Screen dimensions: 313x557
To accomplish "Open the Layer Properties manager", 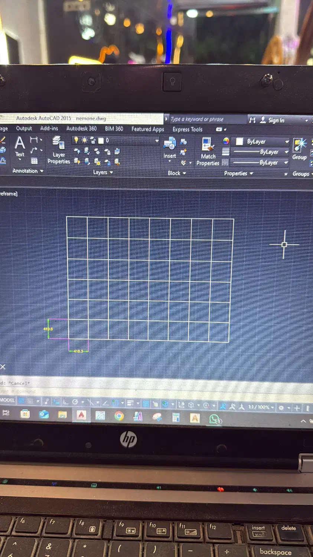I will (x=58, y=150).
